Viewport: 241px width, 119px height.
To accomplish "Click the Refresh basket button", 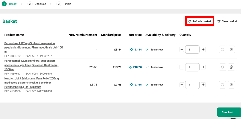I will (199, 21).
